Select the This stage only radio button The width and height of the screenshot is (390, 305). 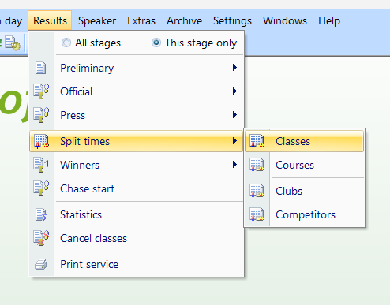tap(156, 43)
